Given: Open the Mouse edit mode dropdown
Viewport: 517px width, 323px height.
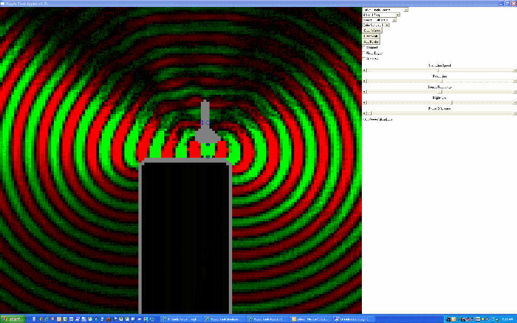Looking at the screenshot, I should coord(379,20).
